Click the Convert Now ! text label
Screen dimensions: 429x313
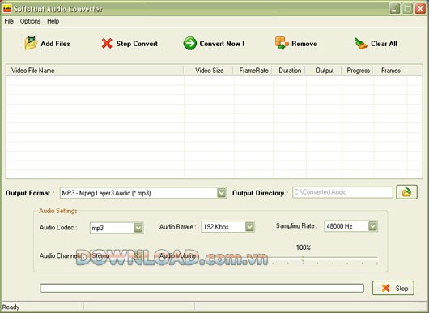click(222, 44)
